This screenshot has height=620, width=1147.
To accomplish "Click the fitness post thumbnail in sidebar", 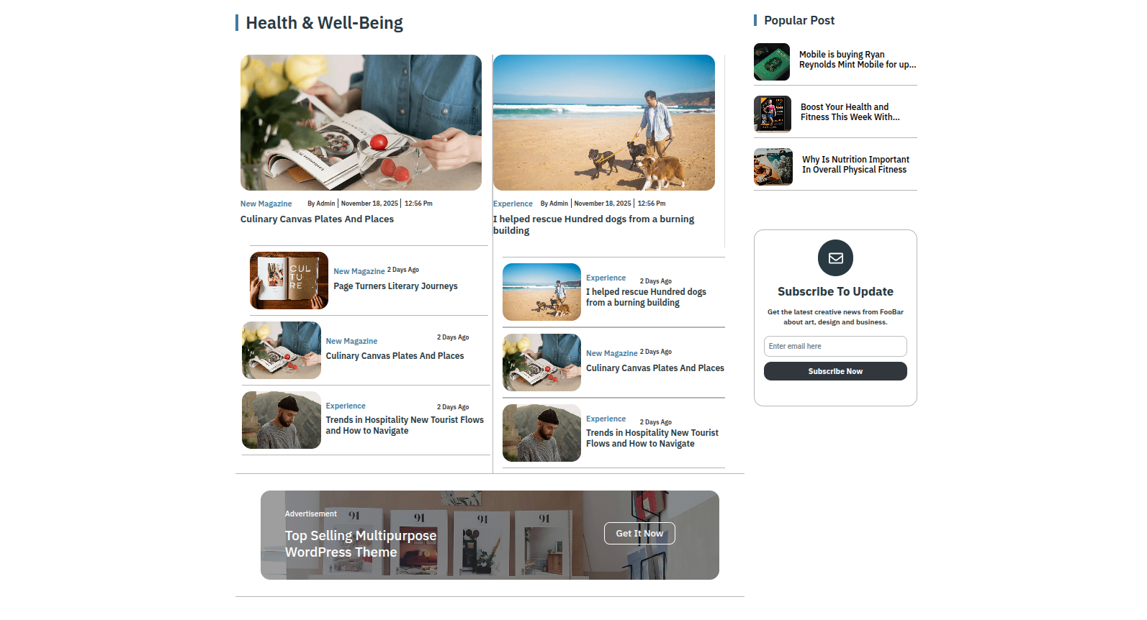I will pos(773,114).
